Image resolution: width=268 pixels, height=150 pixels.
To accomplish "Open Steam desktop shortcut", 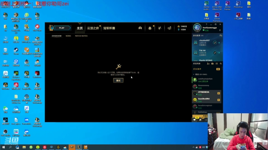I will coord(16,51).
